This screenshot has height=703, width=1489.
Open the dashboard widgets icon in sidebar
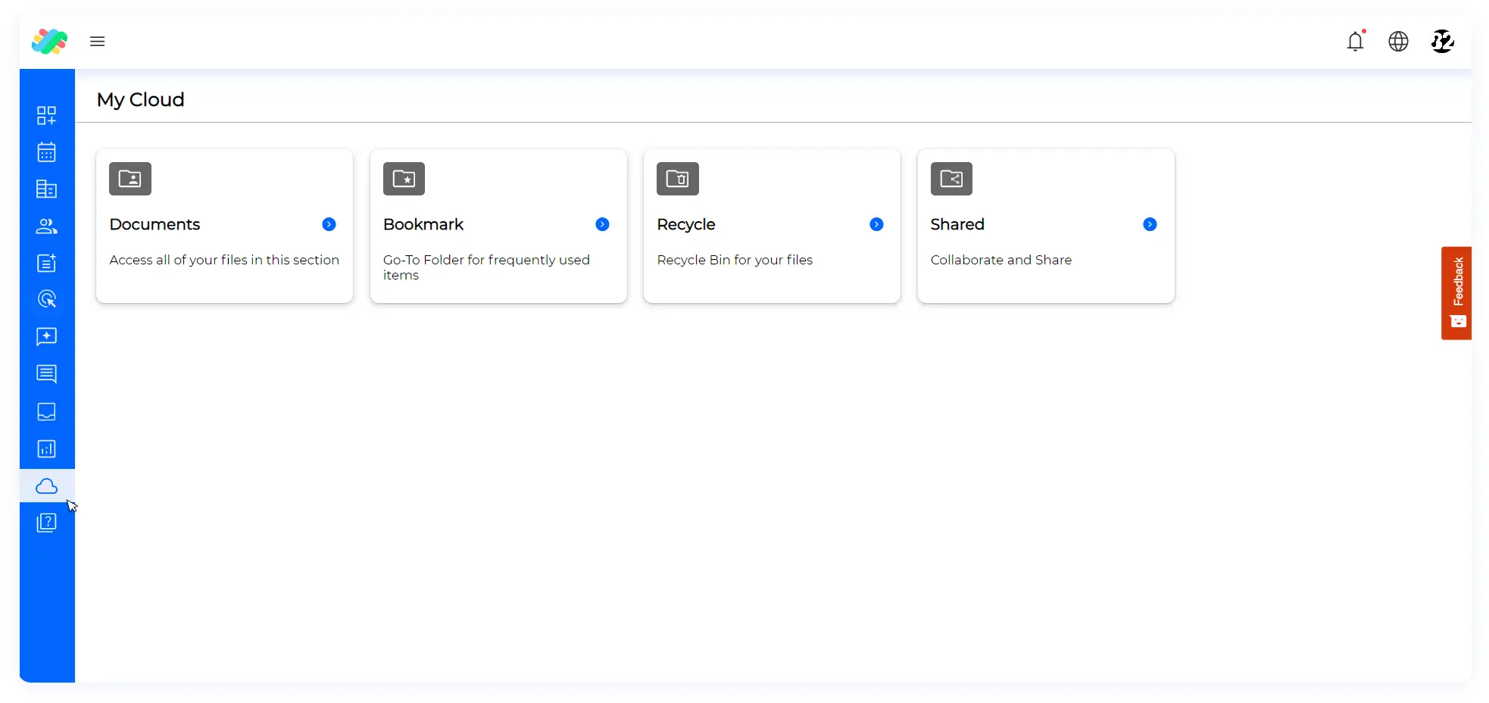point(46,115)
